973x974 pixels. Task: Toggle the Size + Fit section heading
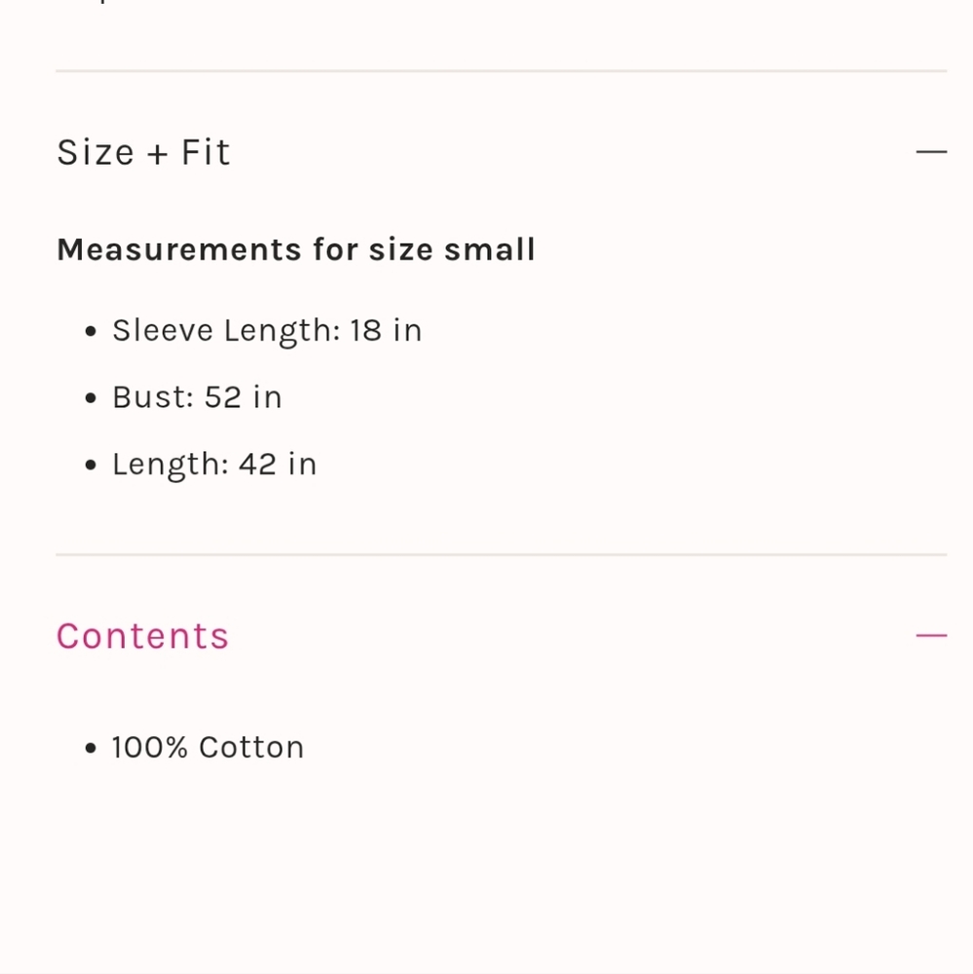pos(143,152)
